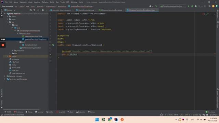Click the Spring bean gutter icon at line 11
Viewport: 219px width, 123px height.
pyautogui.click(x=53, y=45)
